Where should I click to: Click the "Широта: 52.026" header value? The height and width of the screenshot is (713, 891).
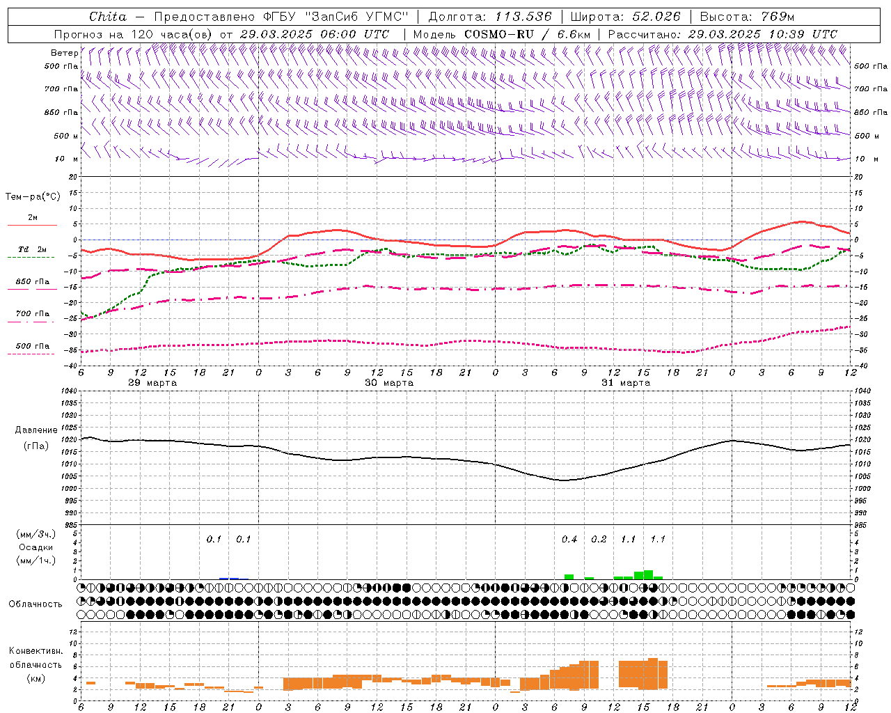[x=625, y=17]
